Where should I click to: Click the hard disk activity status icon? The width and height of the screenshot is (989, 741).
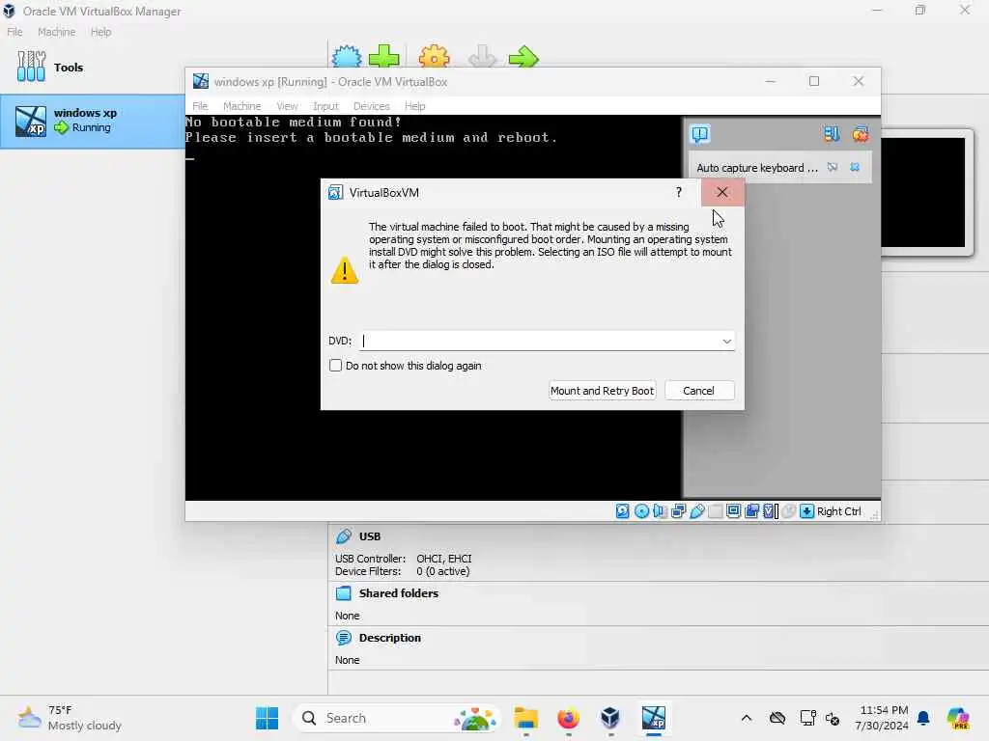[623, 511]
